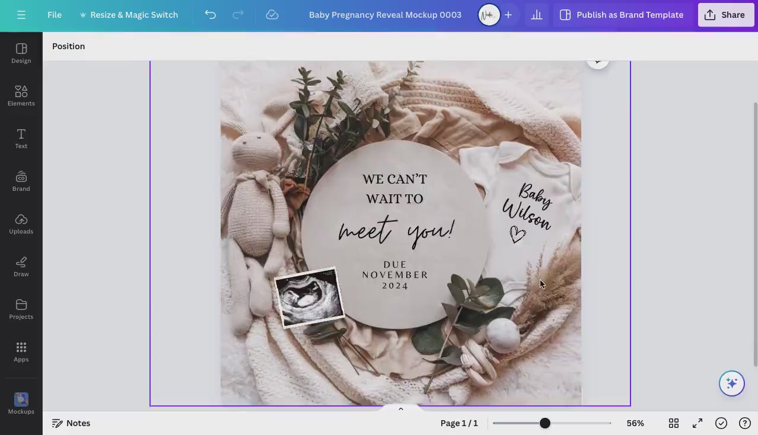The width and height of the screenshot is (758, 435).
Task: Select the Draw tool
Action: pos(21,266)
